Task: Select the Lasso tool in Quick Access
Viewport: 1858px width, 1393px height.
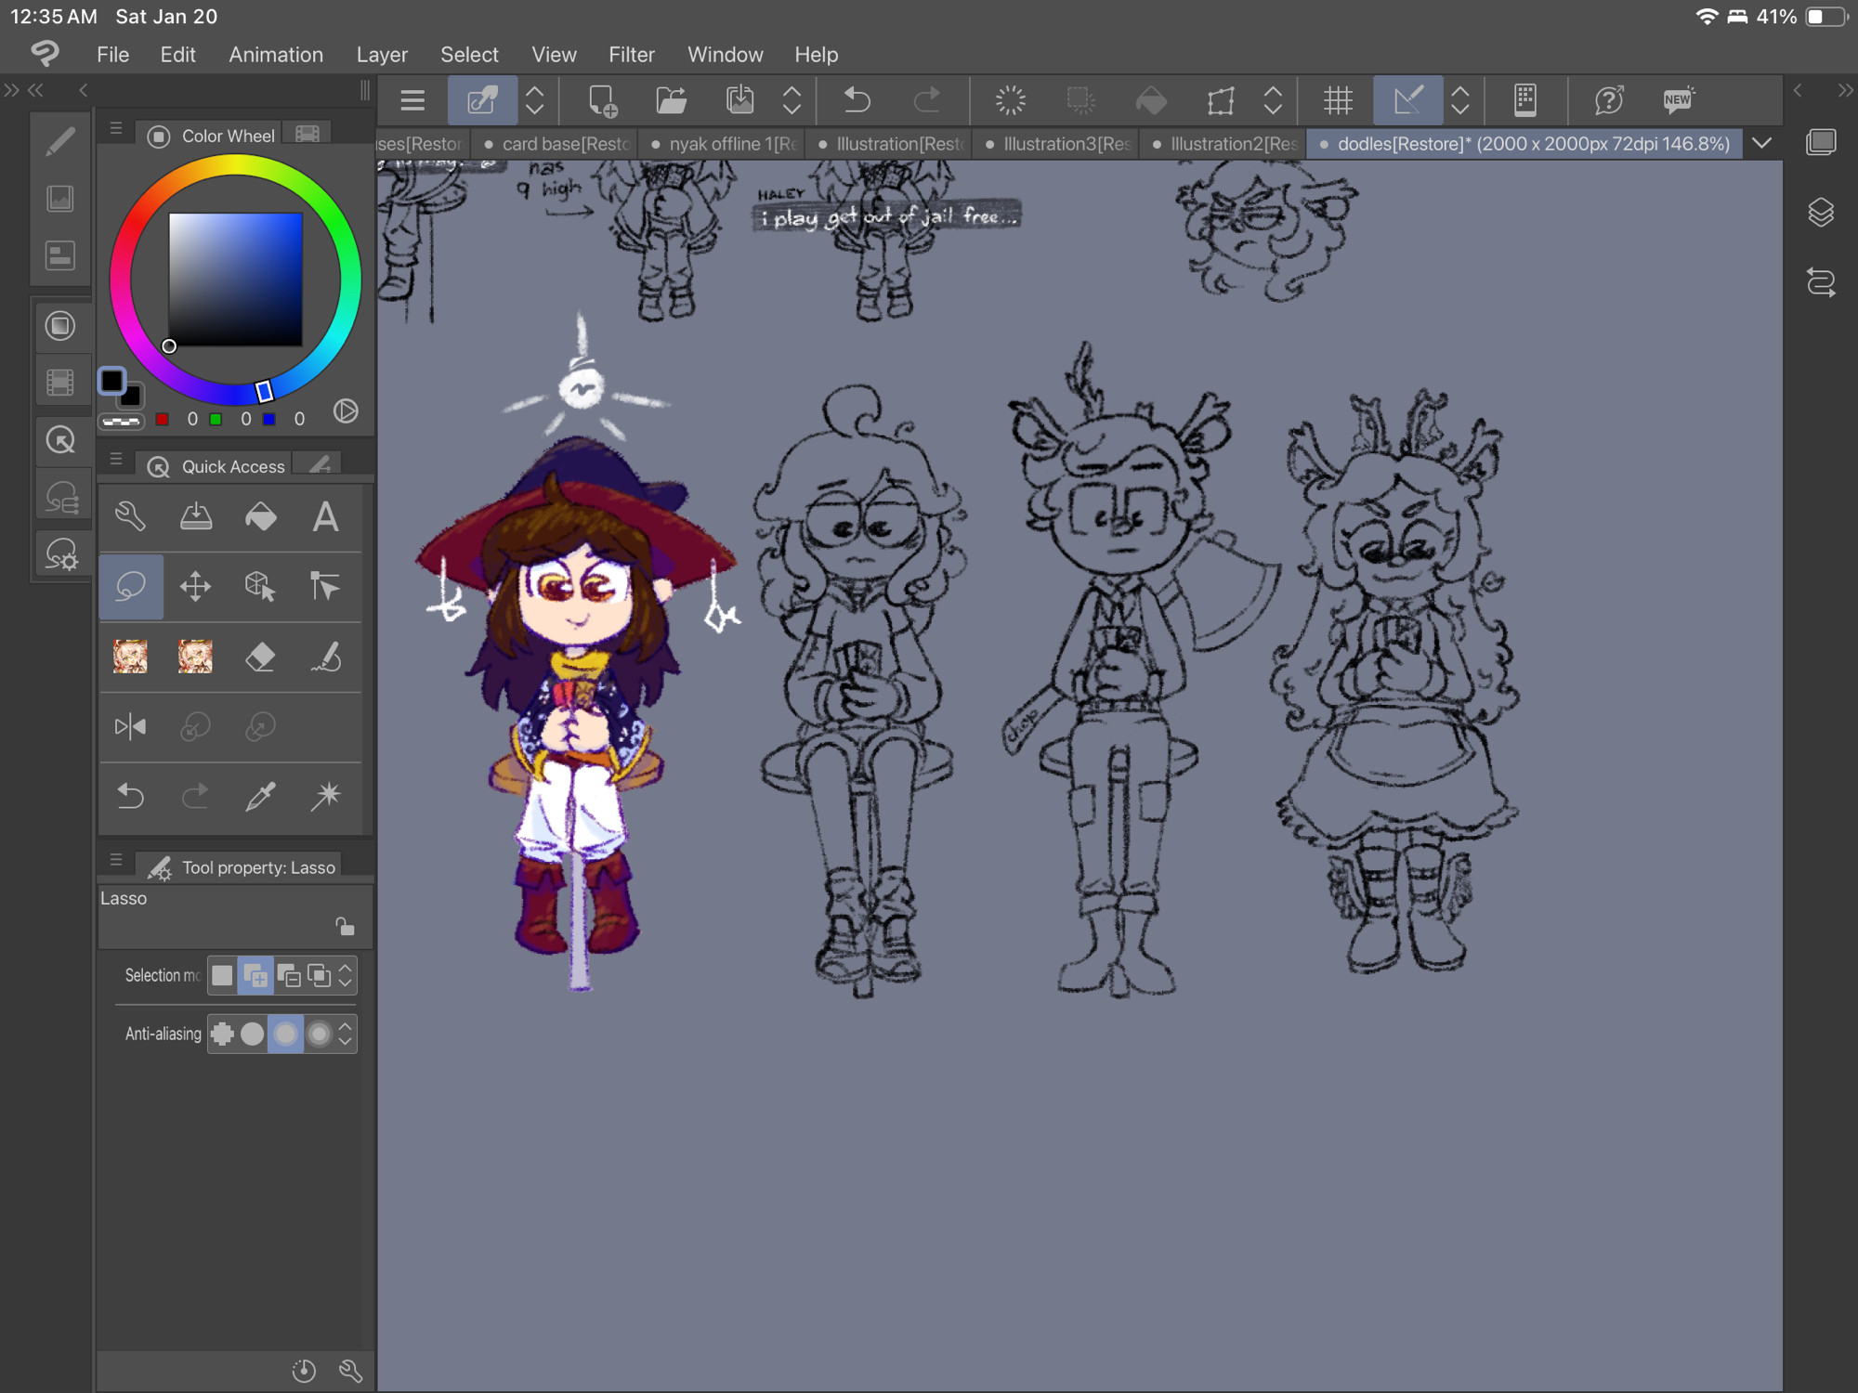Action: coord(131,587)
